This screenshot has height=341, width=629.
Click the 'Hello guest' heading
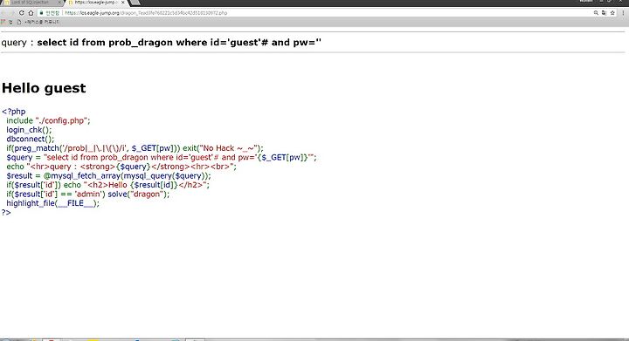point(44,88)
